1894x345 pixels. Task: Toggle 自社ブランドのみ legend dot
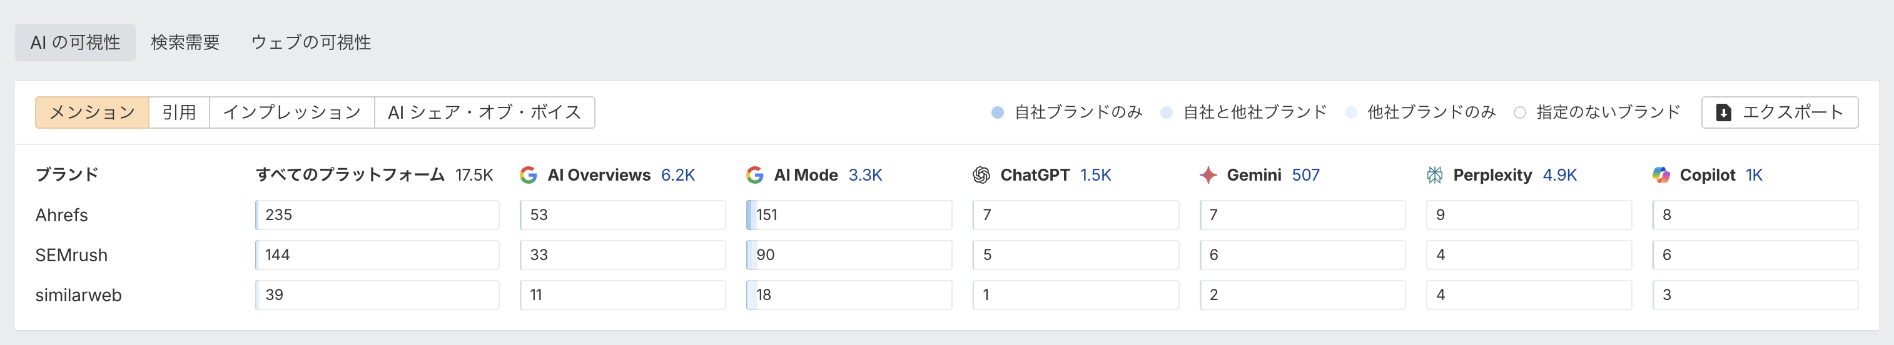[998, 112]
